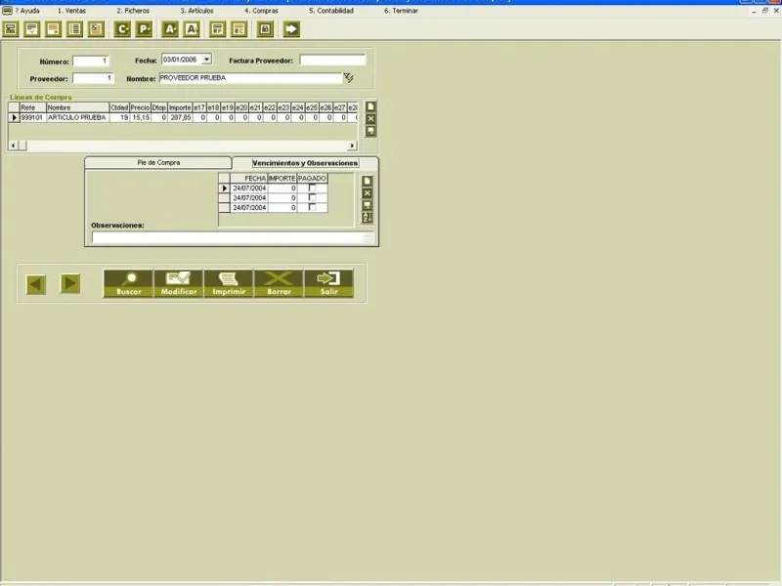Open the 3. Artículos menu
782x586 pixels.
click(x=197, y=11)
